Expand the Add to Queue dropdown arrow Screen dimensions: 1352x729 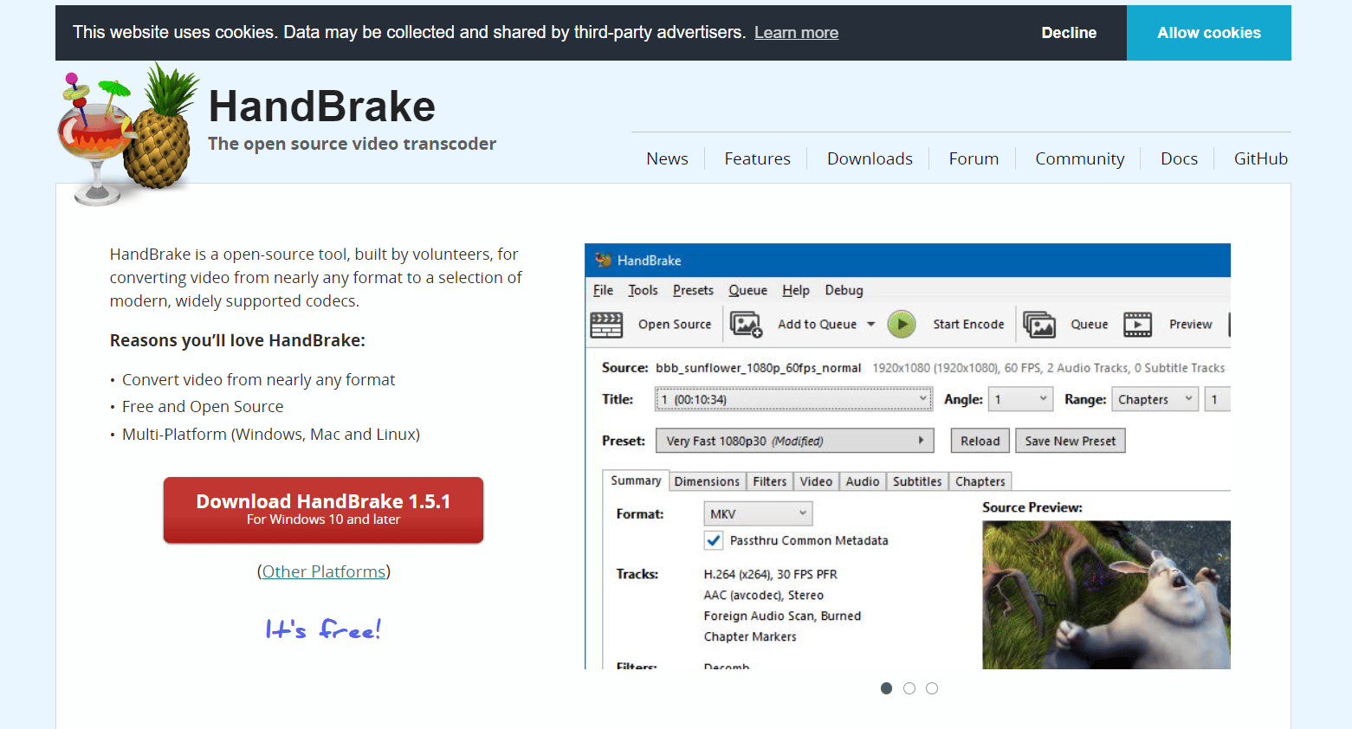871,325
